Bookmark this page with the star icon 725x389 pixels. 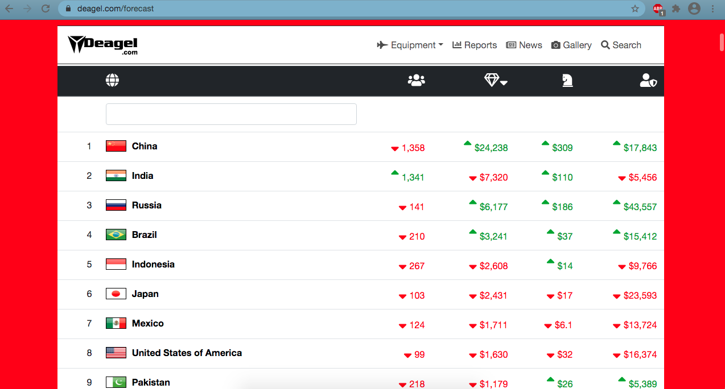coord(635,9)
